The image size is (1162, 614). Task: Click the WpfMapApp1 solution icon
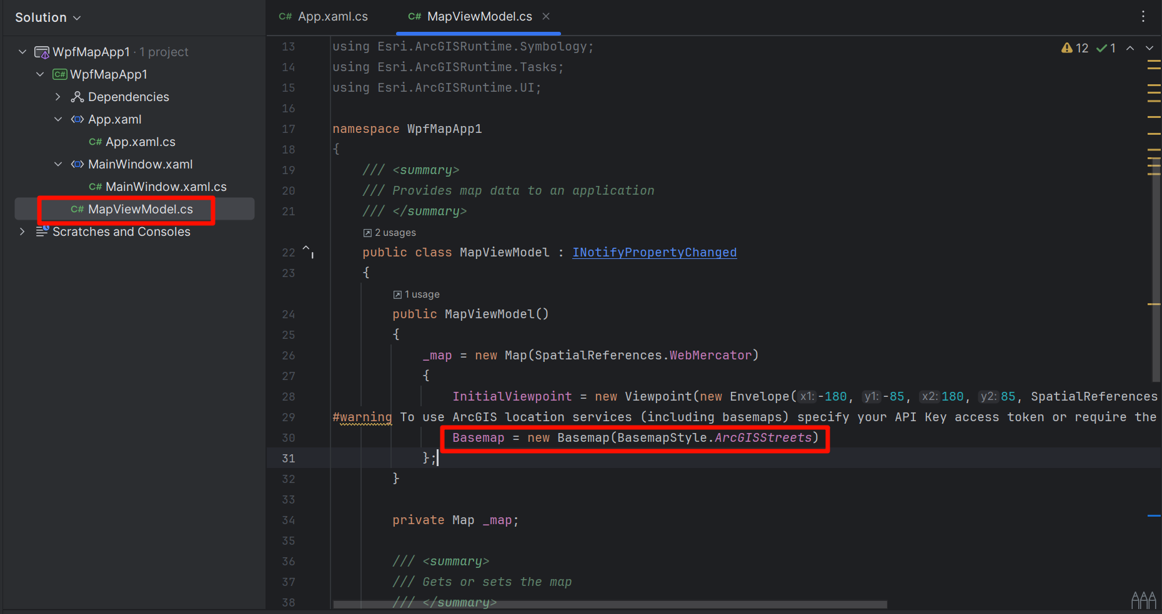pos(42,52)
